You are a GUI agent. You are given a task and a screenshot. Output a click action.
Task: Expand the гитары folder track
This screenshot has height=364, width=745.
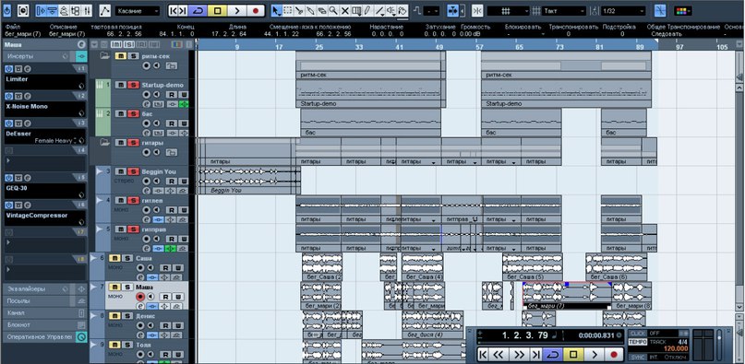coord(104,142)
